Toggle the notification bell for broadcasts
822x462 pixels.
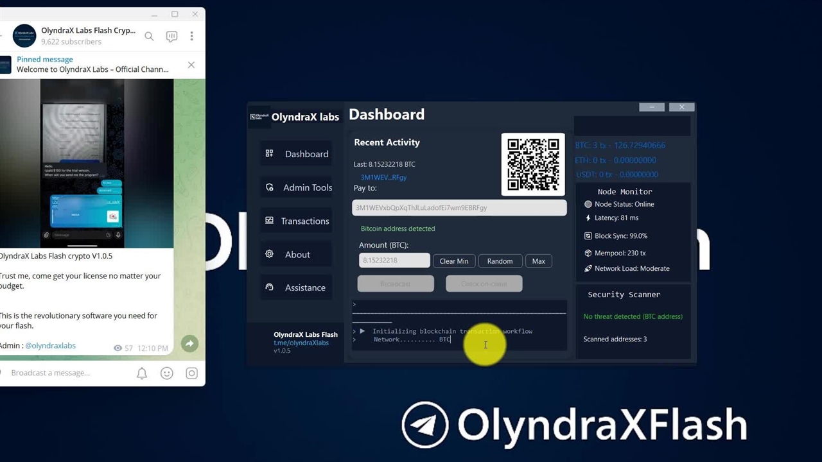click(142, 373)
